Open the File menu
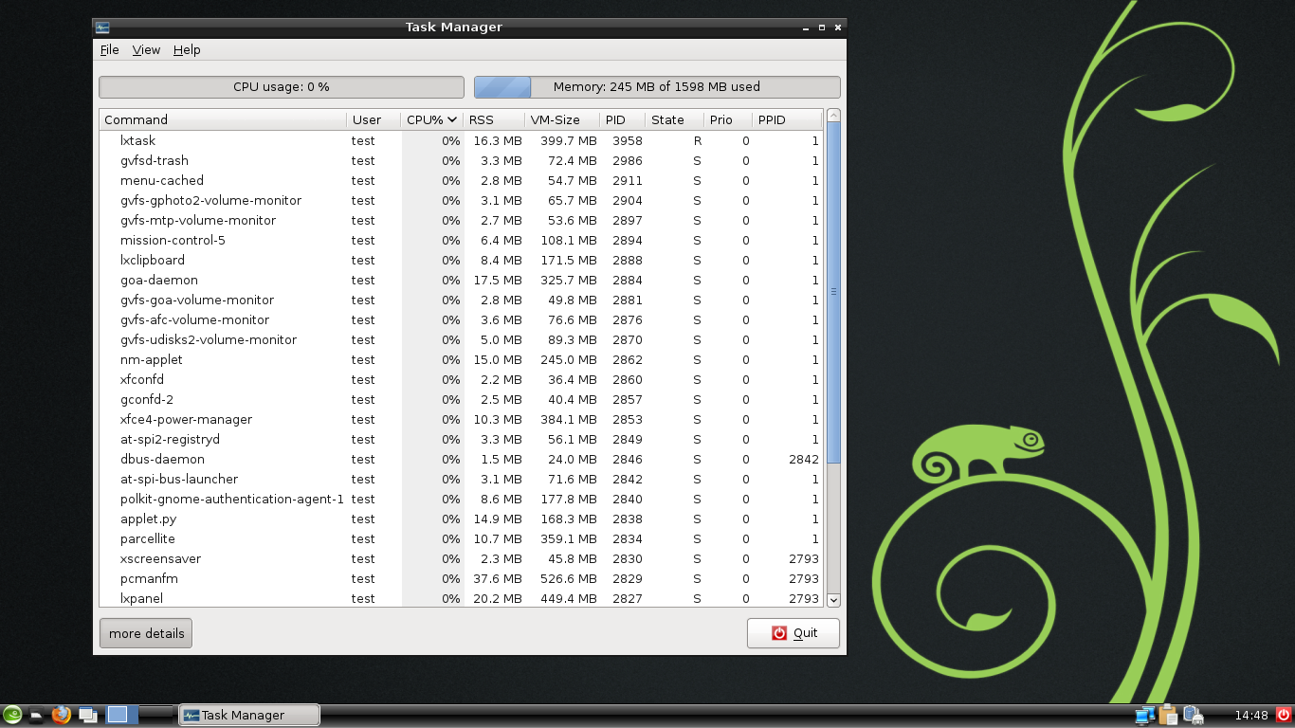Image resolution: width=1295 pixels, height=728 pixels. (x=109, y=49)
